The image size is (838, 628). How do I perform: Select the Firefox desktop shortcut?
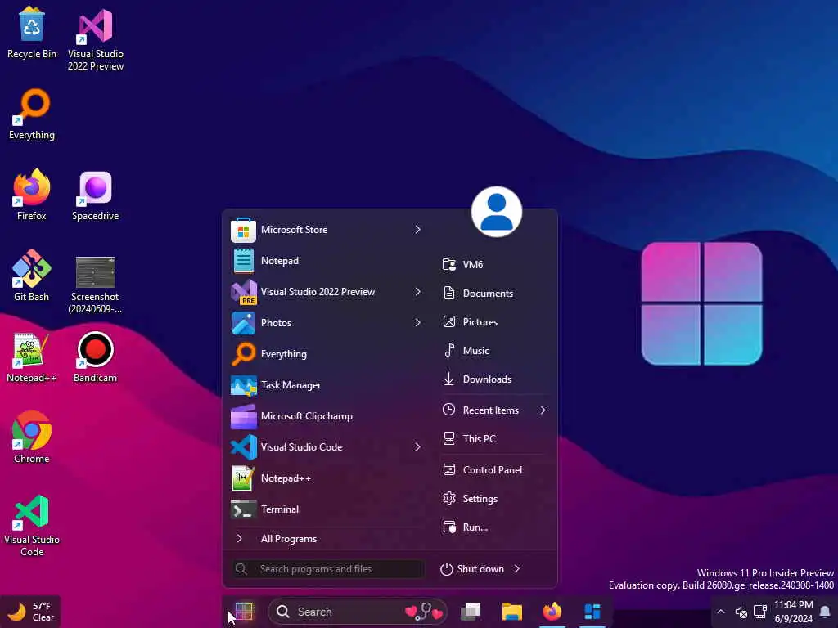32,195
